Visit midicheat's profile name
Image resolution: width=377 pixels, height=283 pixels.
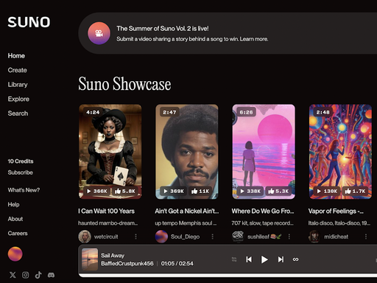pos(337,237)
